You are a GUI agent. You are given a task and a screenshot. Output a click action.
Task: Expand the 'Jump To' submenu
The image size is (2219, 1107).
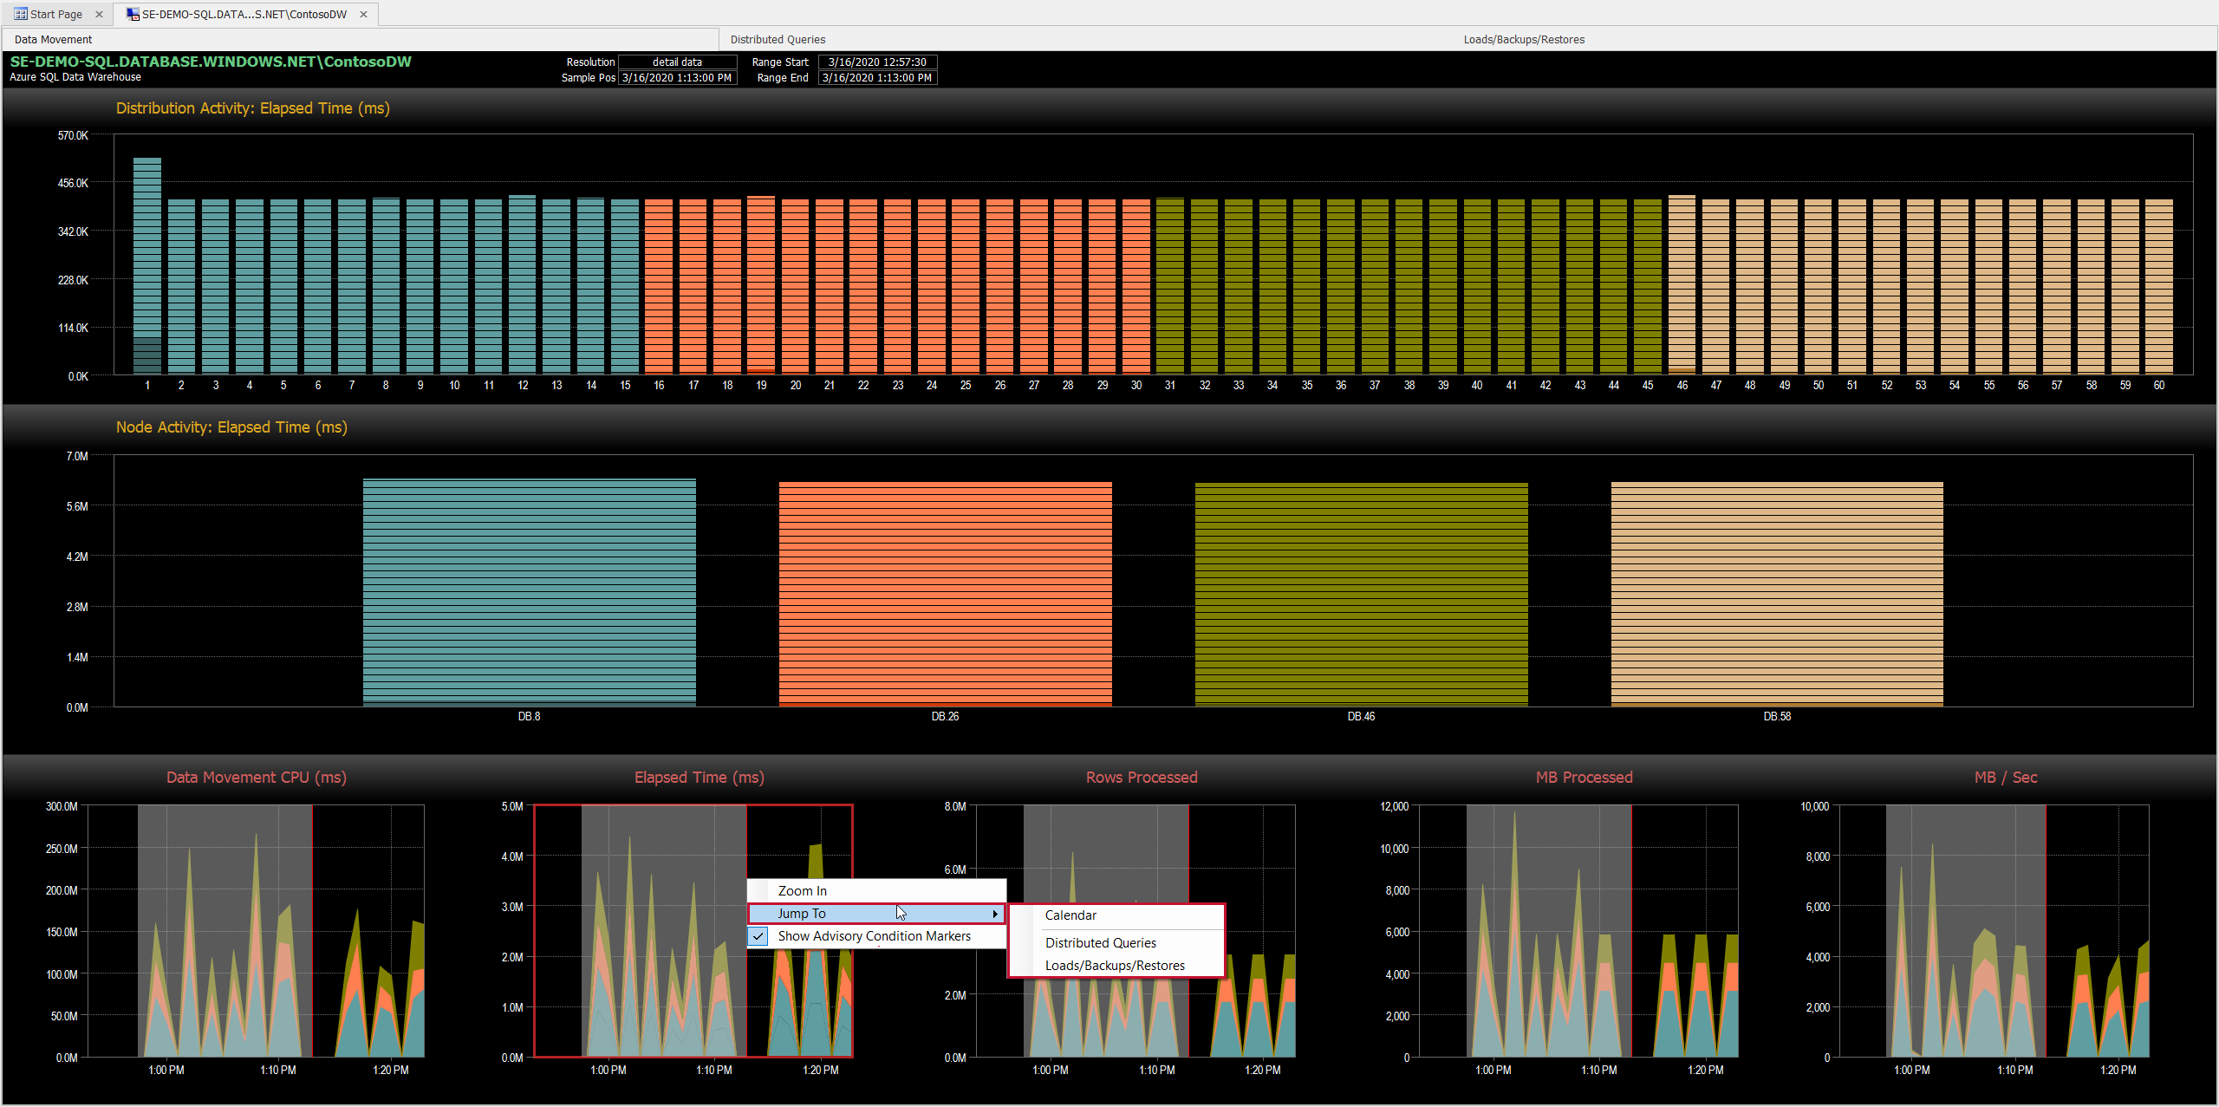tap(802, 913)
